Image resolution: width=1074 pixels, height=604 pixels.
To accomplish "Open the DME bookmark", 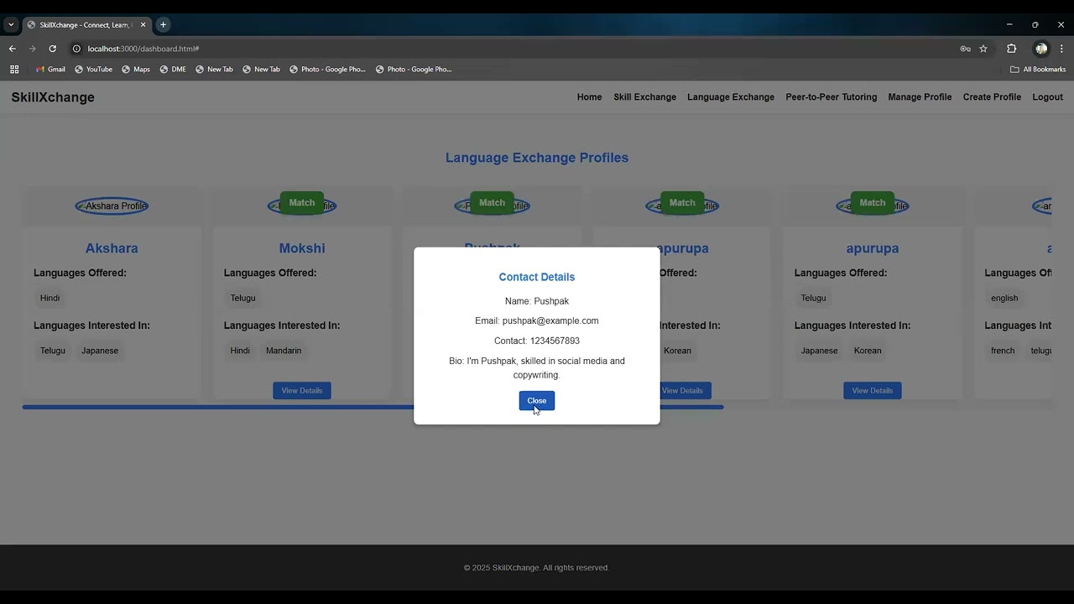I will (173, 70).
